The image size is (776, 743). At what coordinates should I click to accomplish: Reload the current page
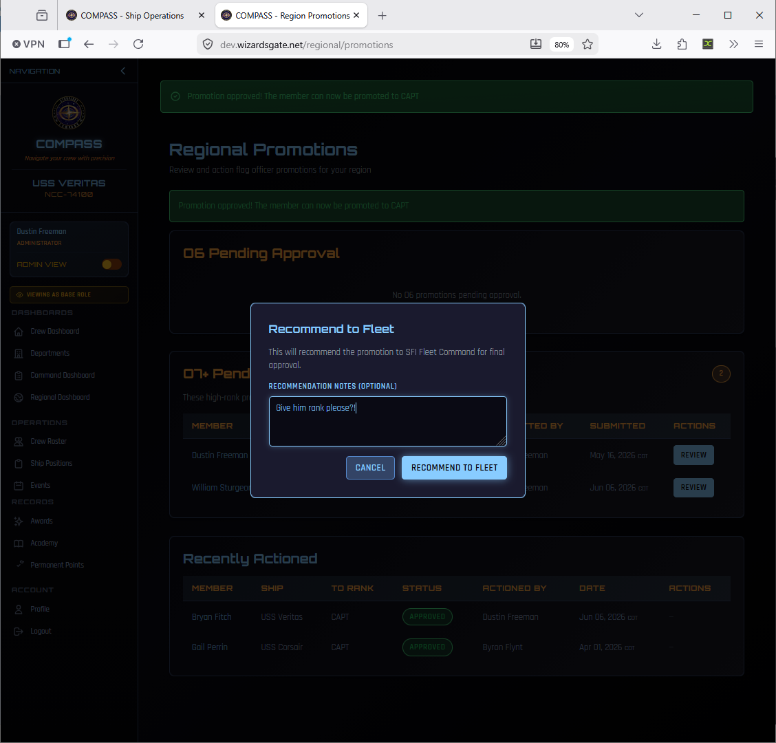point(138,45)
